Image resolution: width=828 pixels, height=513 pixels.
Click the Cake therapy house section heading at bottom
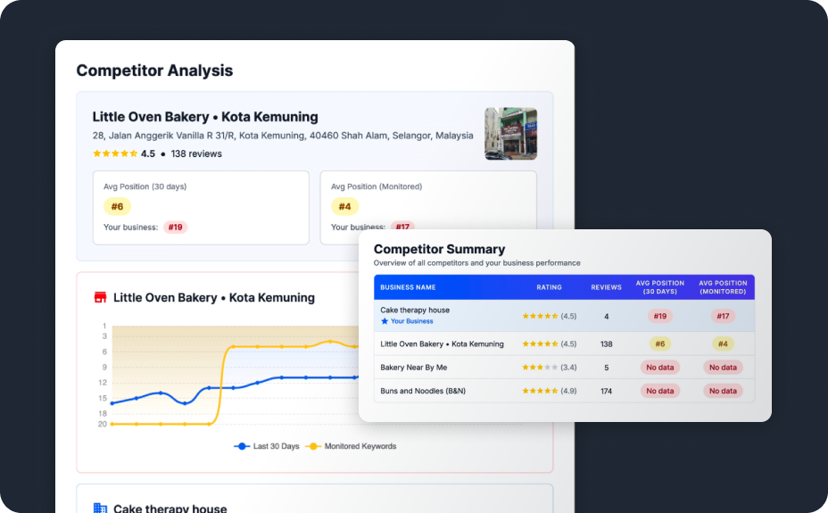point(170,509)
